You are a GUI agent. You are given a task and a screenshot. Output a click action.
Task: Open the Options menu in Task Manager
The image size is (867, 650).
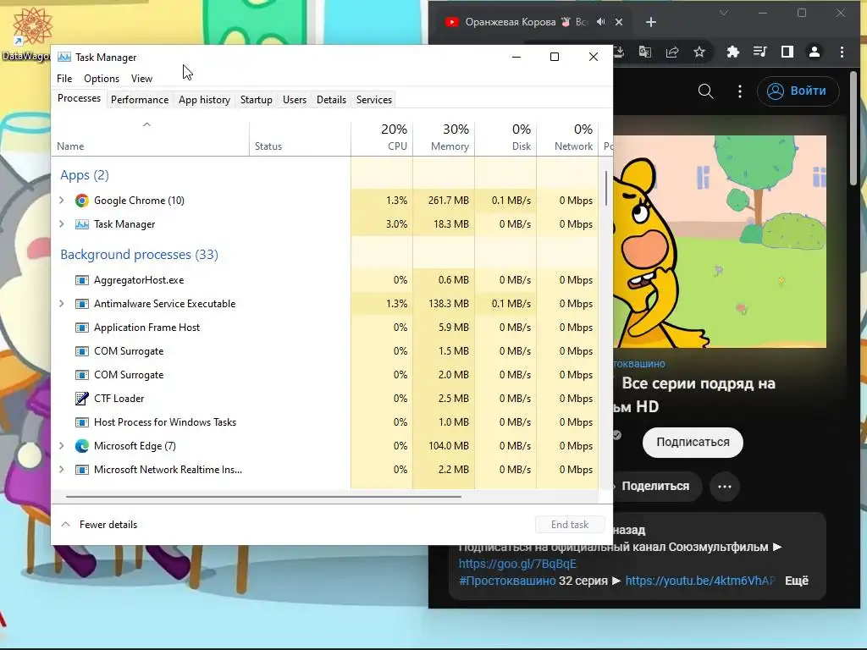[x=102, y=79]
